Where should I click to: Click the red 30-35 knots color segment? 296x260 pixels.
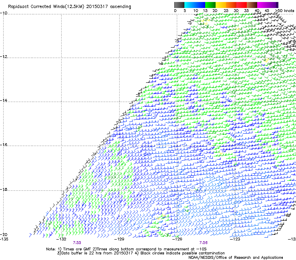(242, 5)
